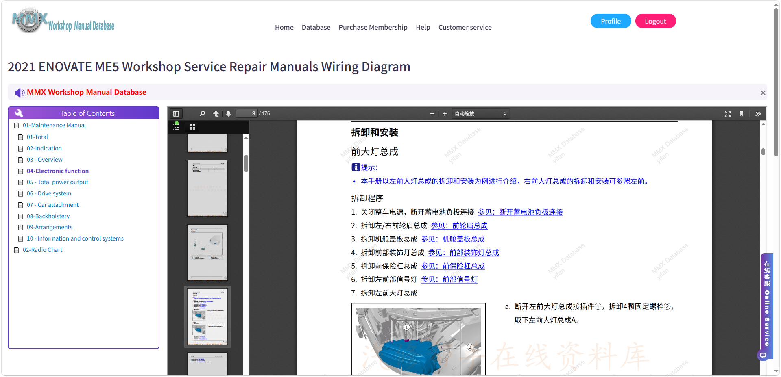Click the Logout button

click(x=656, y=21)
